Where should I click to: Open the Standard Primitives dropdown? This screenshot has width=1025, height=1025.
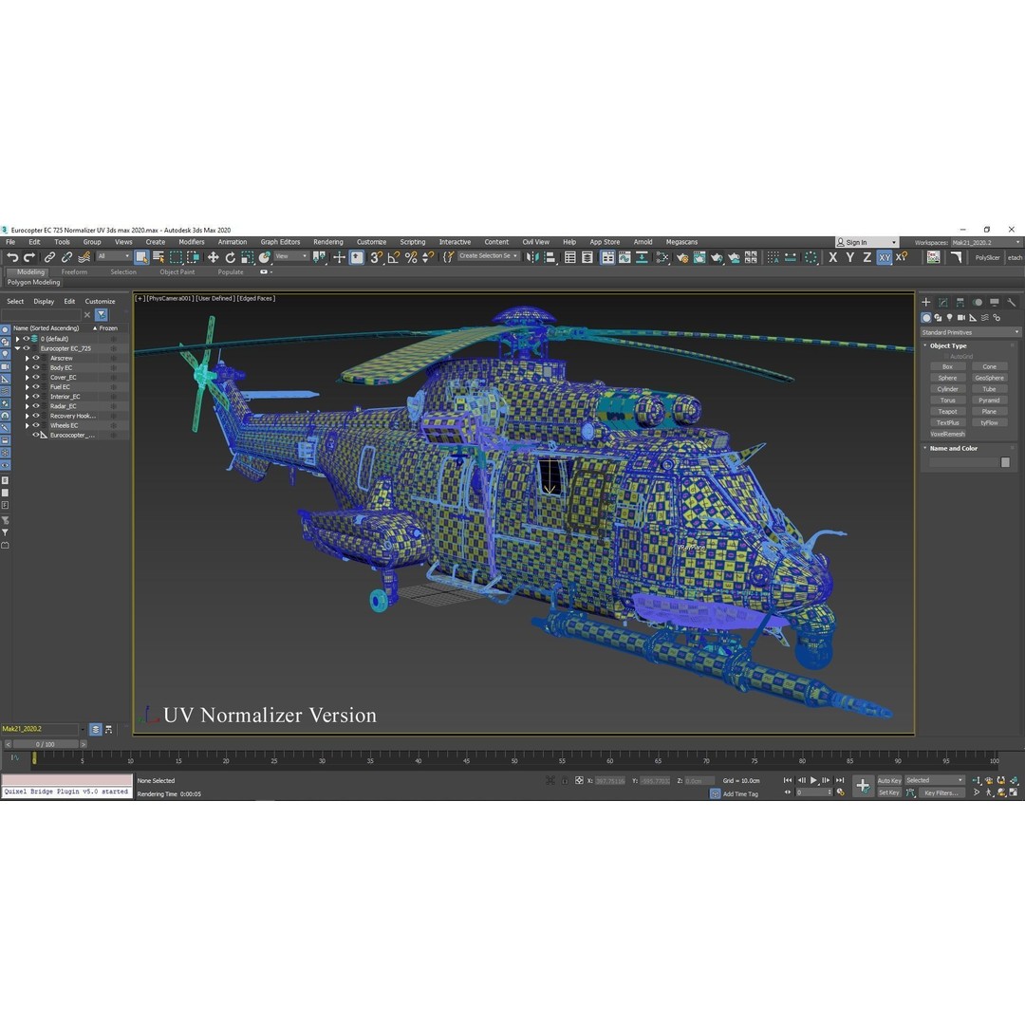tap(970, 332)
